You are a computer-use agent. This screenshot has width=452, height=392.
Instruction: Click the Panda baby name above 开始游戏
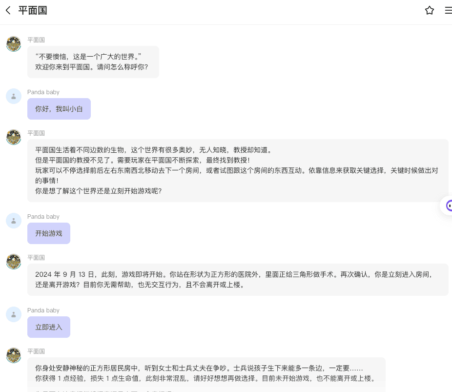pos(43,217)
